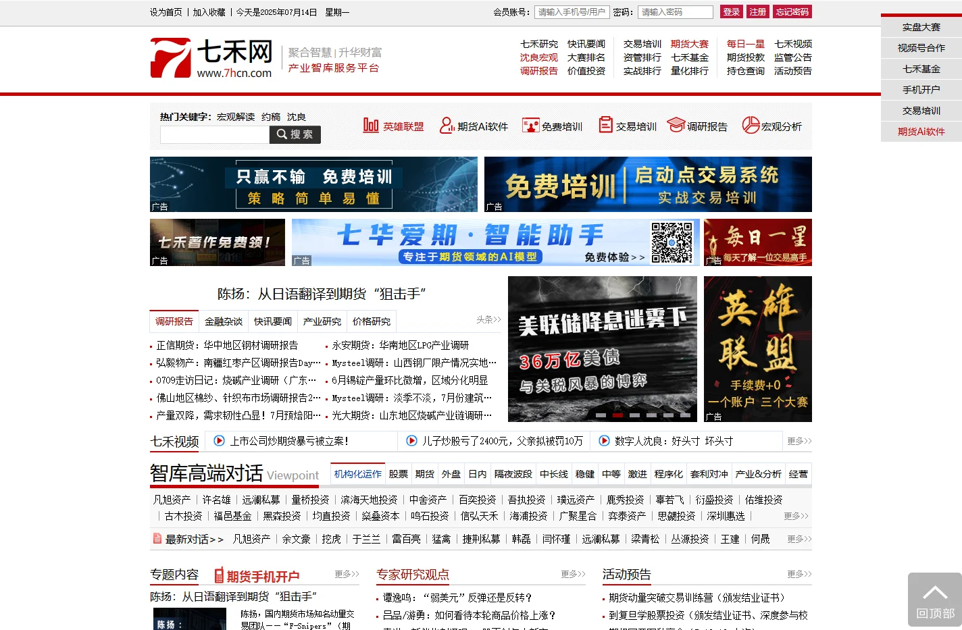This screenshot has height=630, width=962.
Task: Expand 更多>> beside 专题内容 section
Action: (347, 574)
